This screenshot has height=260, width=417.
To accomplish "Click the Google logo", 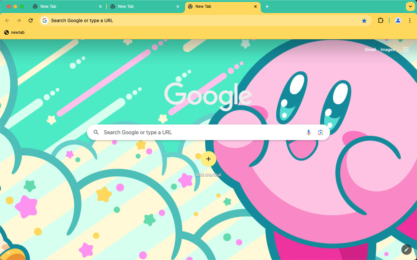I will pos(208,97).
